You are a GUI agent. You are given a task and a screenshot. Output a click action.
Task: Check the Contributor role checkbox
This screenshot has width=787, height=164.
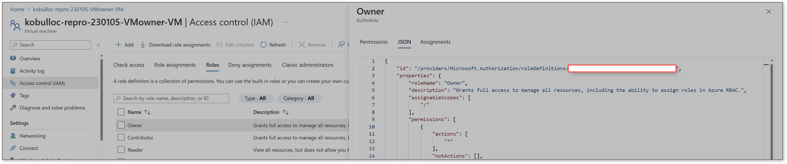pos(121,138)
